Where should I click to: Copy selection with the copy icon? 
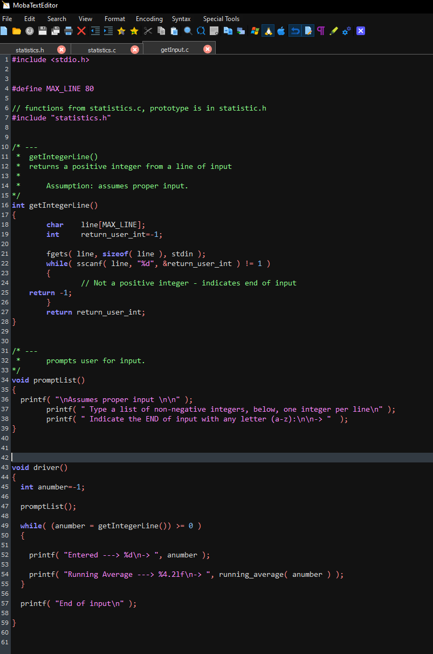[161, 31]
